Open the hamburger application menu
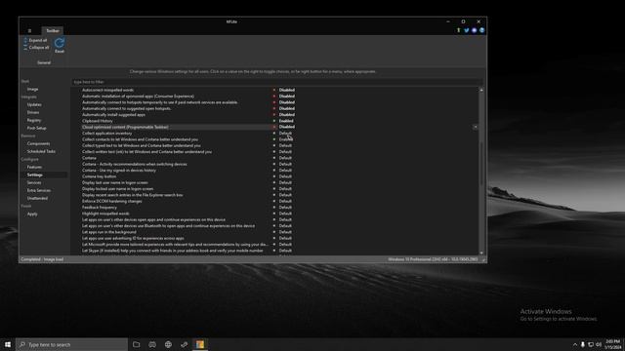The width and height of the screenshot is (625, 351). (29, 30)
